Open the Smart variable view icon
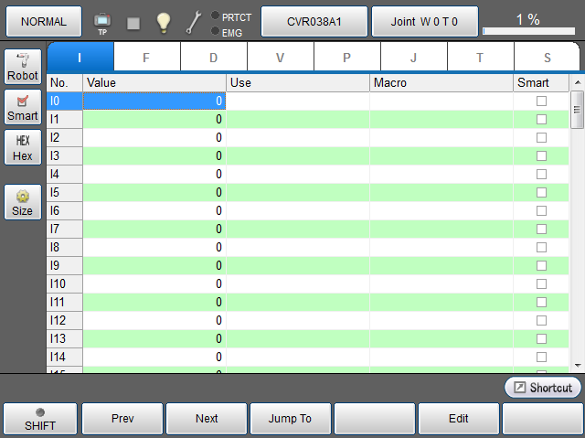585x438 pixels. coord(23,107)
